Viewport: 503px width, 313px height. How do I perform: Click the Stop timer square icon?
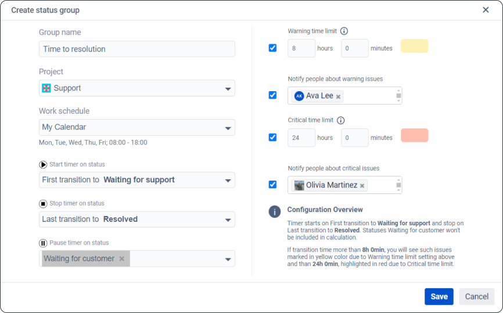click(43, 204)
